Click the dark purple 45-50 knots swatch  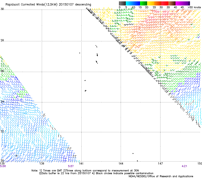click(186, 3)
